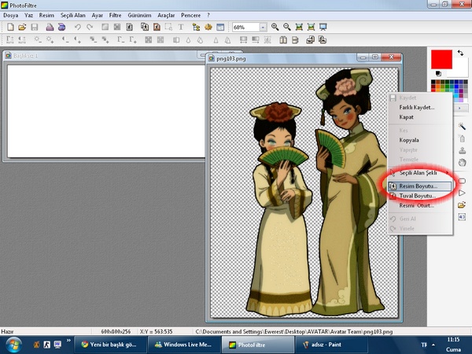Image resolution: width=472 pixels, height=354 pixels.
Task: Click the Zoom out magnifier icon
Action: coord(286,27)
